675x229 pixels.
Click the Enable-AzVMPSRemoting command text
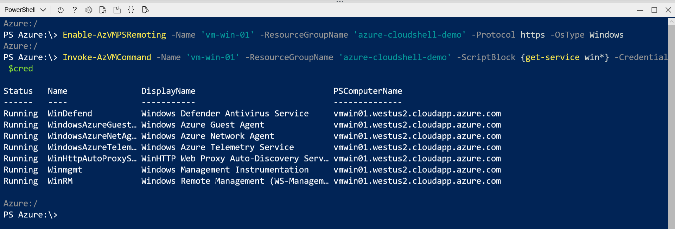point(114,35)
